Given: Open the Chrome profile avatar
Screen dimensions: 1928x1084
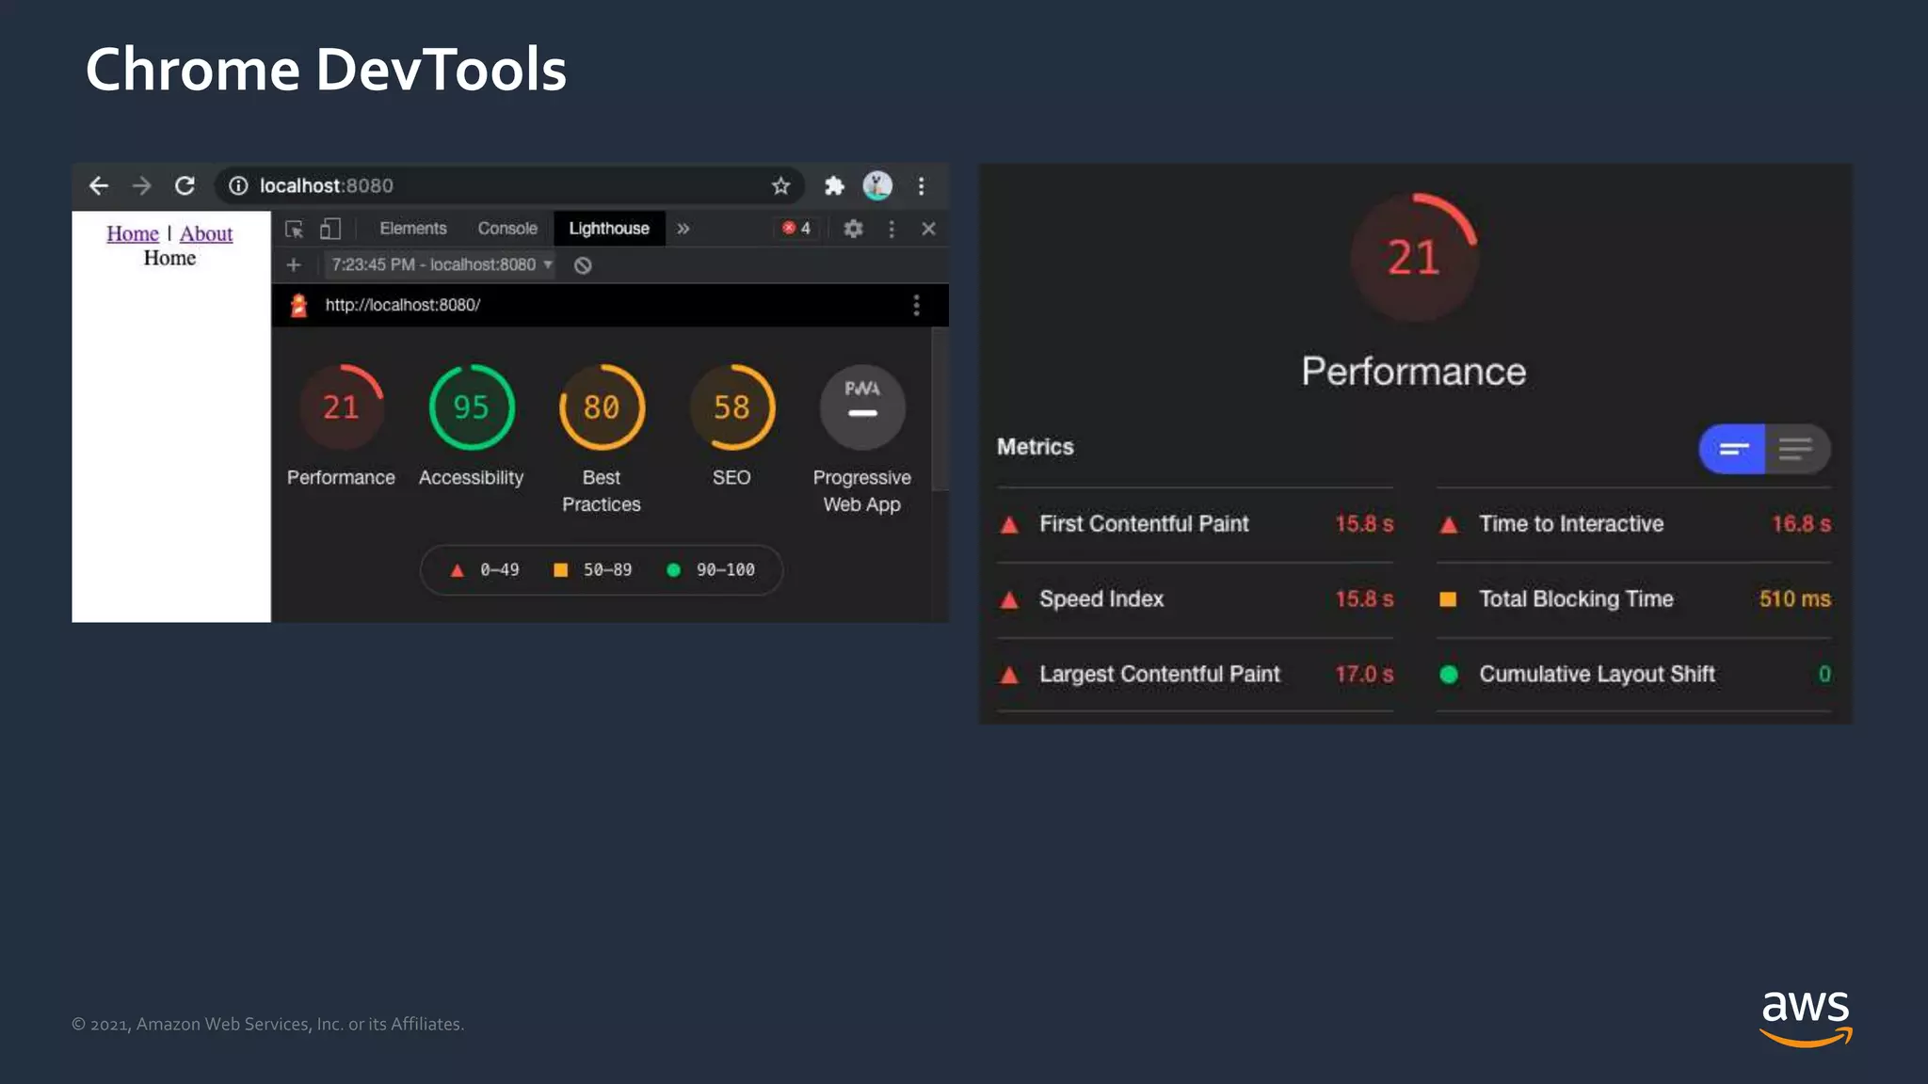Looking at the screenshot, I should (877, 186).
